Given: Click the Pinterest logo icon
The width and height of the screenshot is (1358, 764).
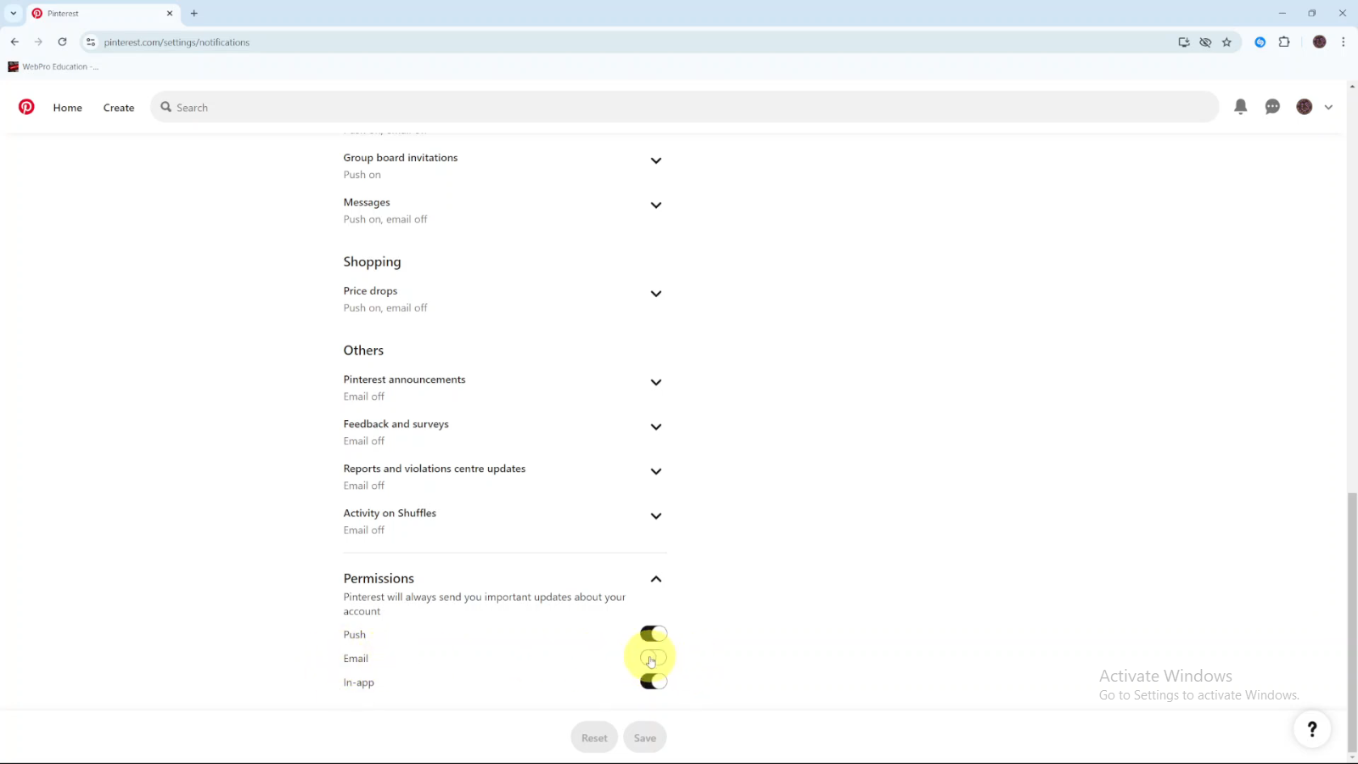Looking at the screenshot, I should 26,107.
